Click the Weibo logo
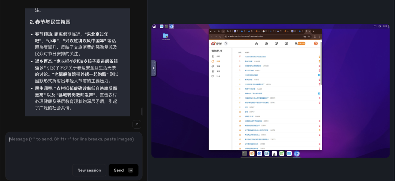Image resolution: width=395 pixels, height=181 pixels. [x=217, y=43]
